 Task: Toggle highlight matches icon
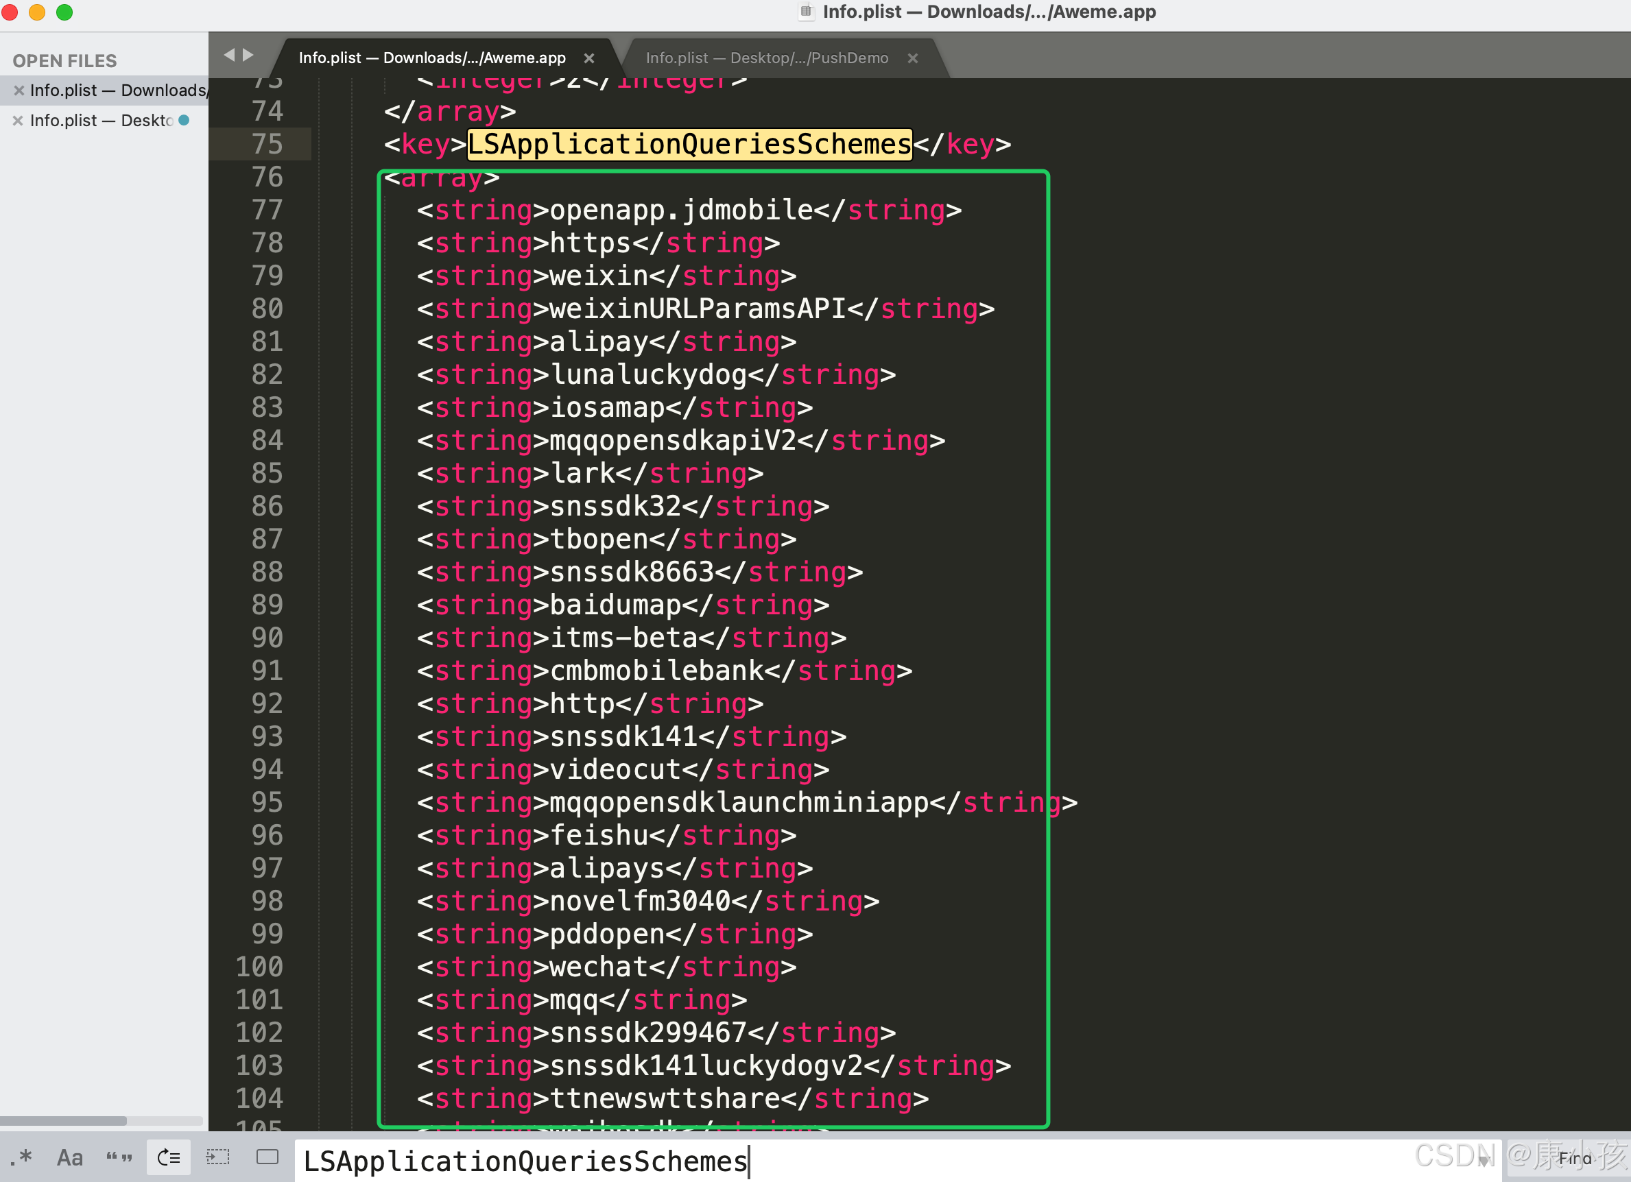click(x=267, y=1157)
